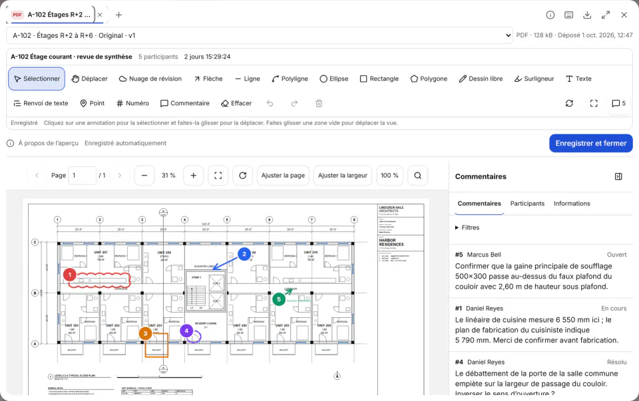Open the document version dropdown
The width and height of the screenshot is (639, 401).
[x=260, y=35]
